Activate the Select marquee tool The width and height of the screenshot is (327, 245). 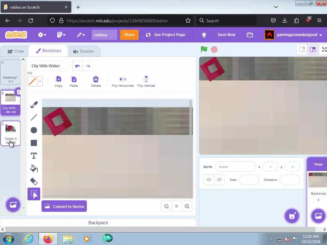(x=34, y=194)
